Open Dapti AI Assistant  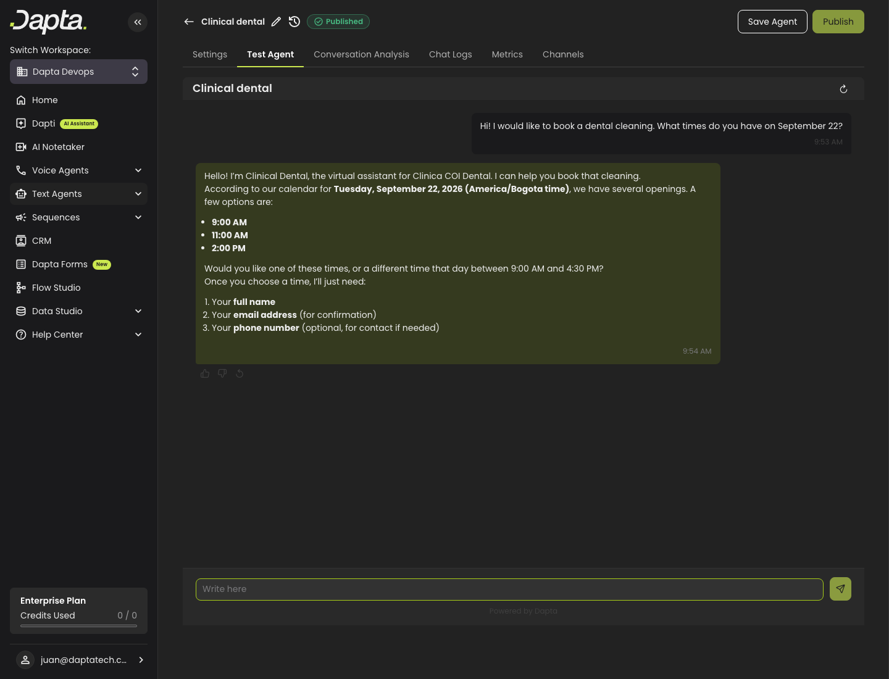(78, 123)
